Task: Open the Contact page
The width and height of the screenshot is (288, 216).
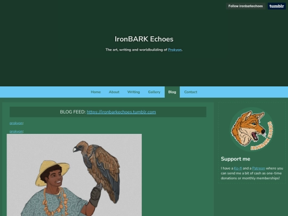Action: point(190,92)
